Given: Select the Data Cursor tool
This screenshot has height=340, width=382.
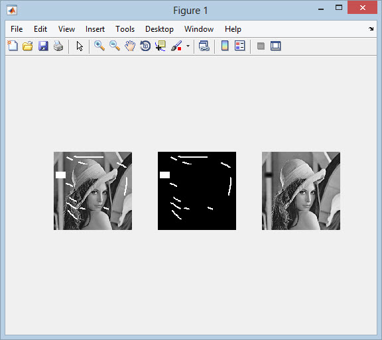Looking at the screenshot, I should (160, 46).
